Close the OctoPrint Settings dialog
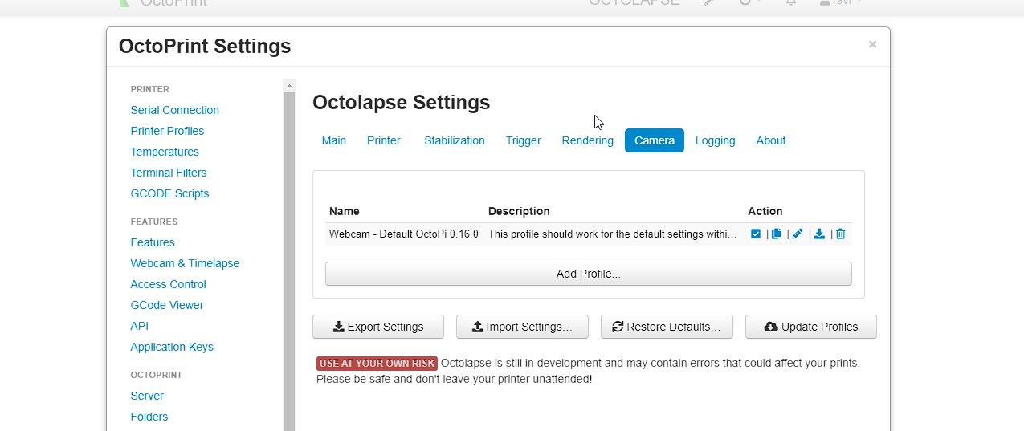This screenshot has height=431, width=1024. [872, 45]
